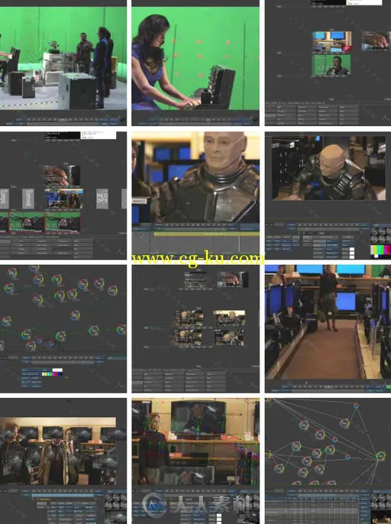391x524 pixels.
Task: Select hand clip above the four robot clips
Action: coord(232,280)
